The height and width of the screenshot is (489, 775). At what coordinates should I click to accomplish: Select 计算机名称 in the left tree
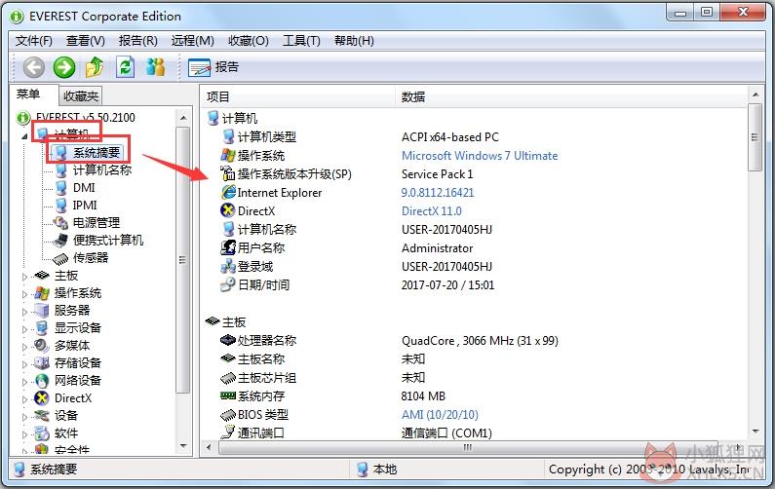102,169
